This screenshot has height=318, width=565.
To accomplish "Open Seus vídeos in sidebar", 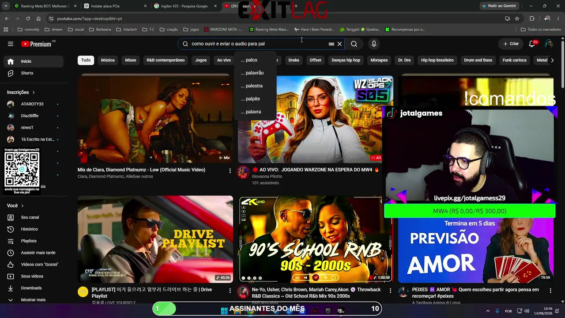I will click(34, 276).
